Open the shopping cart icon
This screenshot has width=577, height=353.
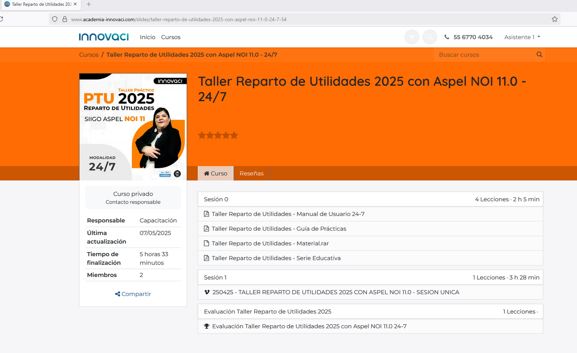point(412,37)
